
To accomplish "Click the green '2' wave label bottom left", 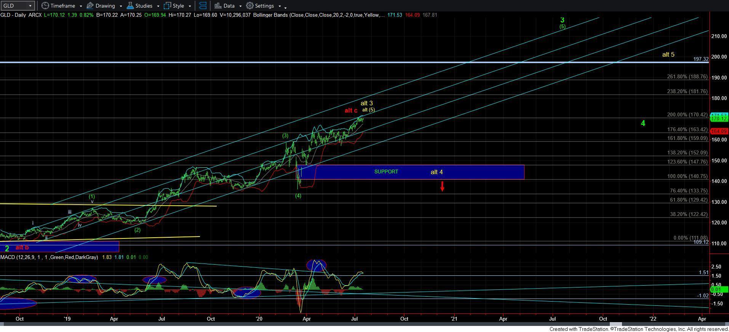I will [x=7, y=249].
